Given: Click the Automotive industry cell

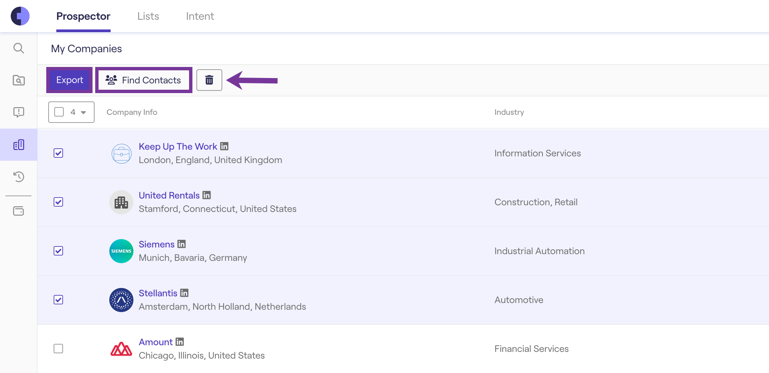Looking at the screenshot, I should [x=519, y=300].
